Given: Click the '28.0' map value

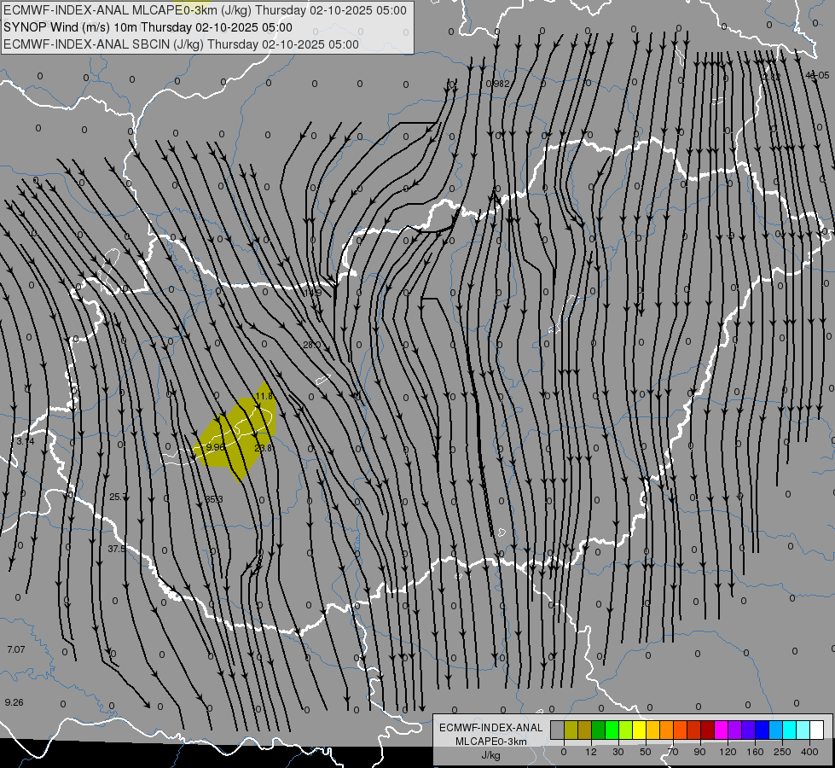Looking at the screenshot, I should 311,345.
